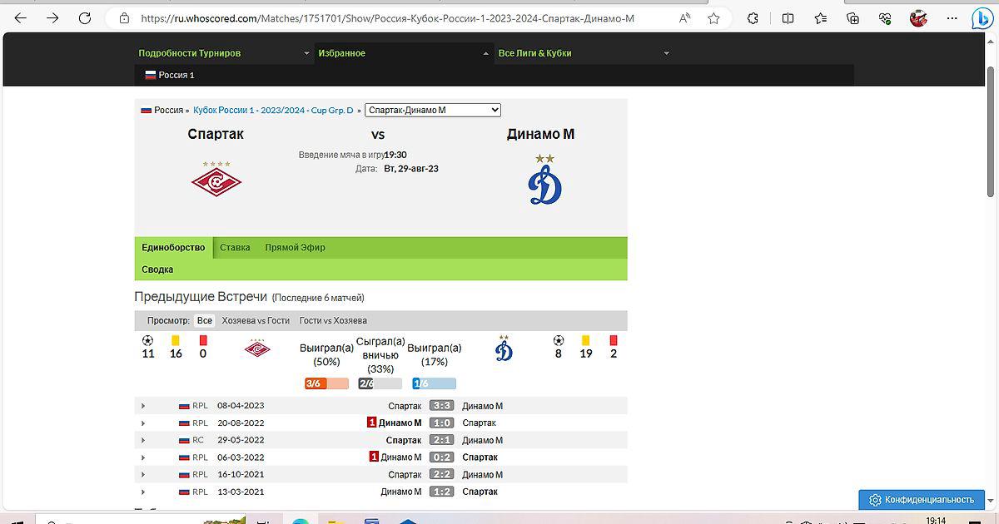Open the browser Extensions puzzle icon

tap(753, 17)
